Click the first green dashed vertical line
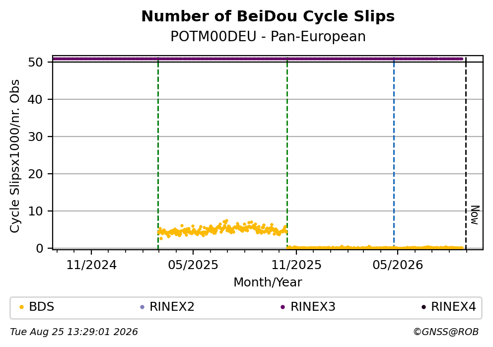This screenshot has width=493, height=347. [158, 153]
